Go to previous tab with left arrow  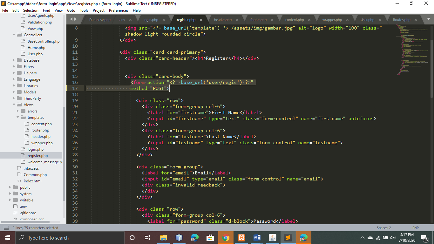(x=71, y=19)
